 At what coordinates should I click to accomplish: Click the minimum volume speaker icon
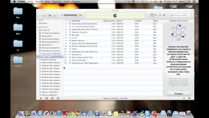tap(62, 15)
